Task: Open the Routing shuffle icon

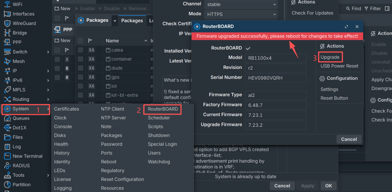Action: click(8, 99)
